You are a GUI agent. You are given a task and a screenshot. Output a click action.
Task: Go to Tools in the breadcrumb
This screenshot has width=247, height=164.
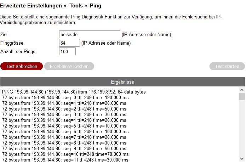76,6
